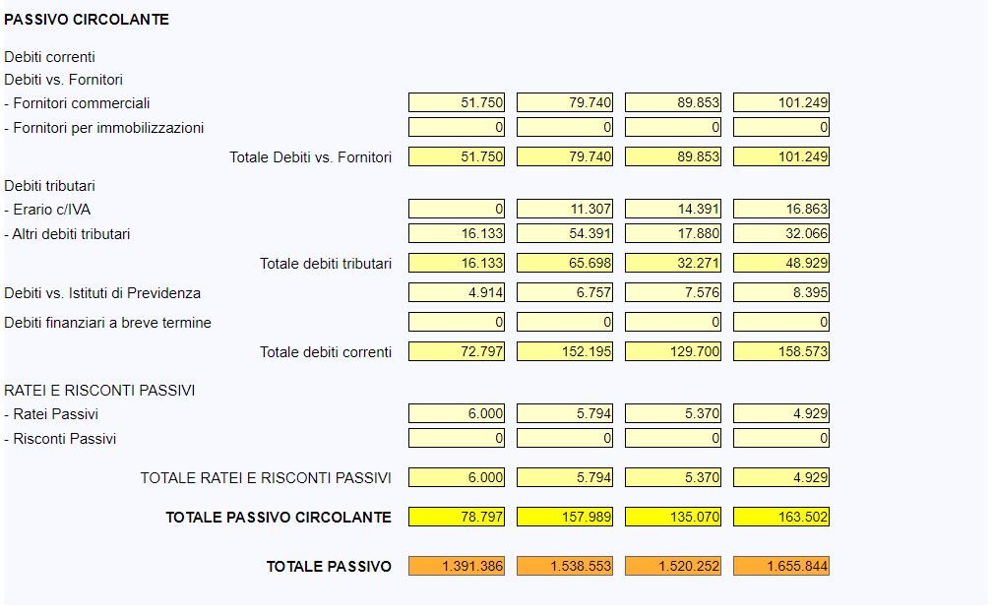
Task: Select Totale debiti tributari value 32.271
Action: pos(673,263)
